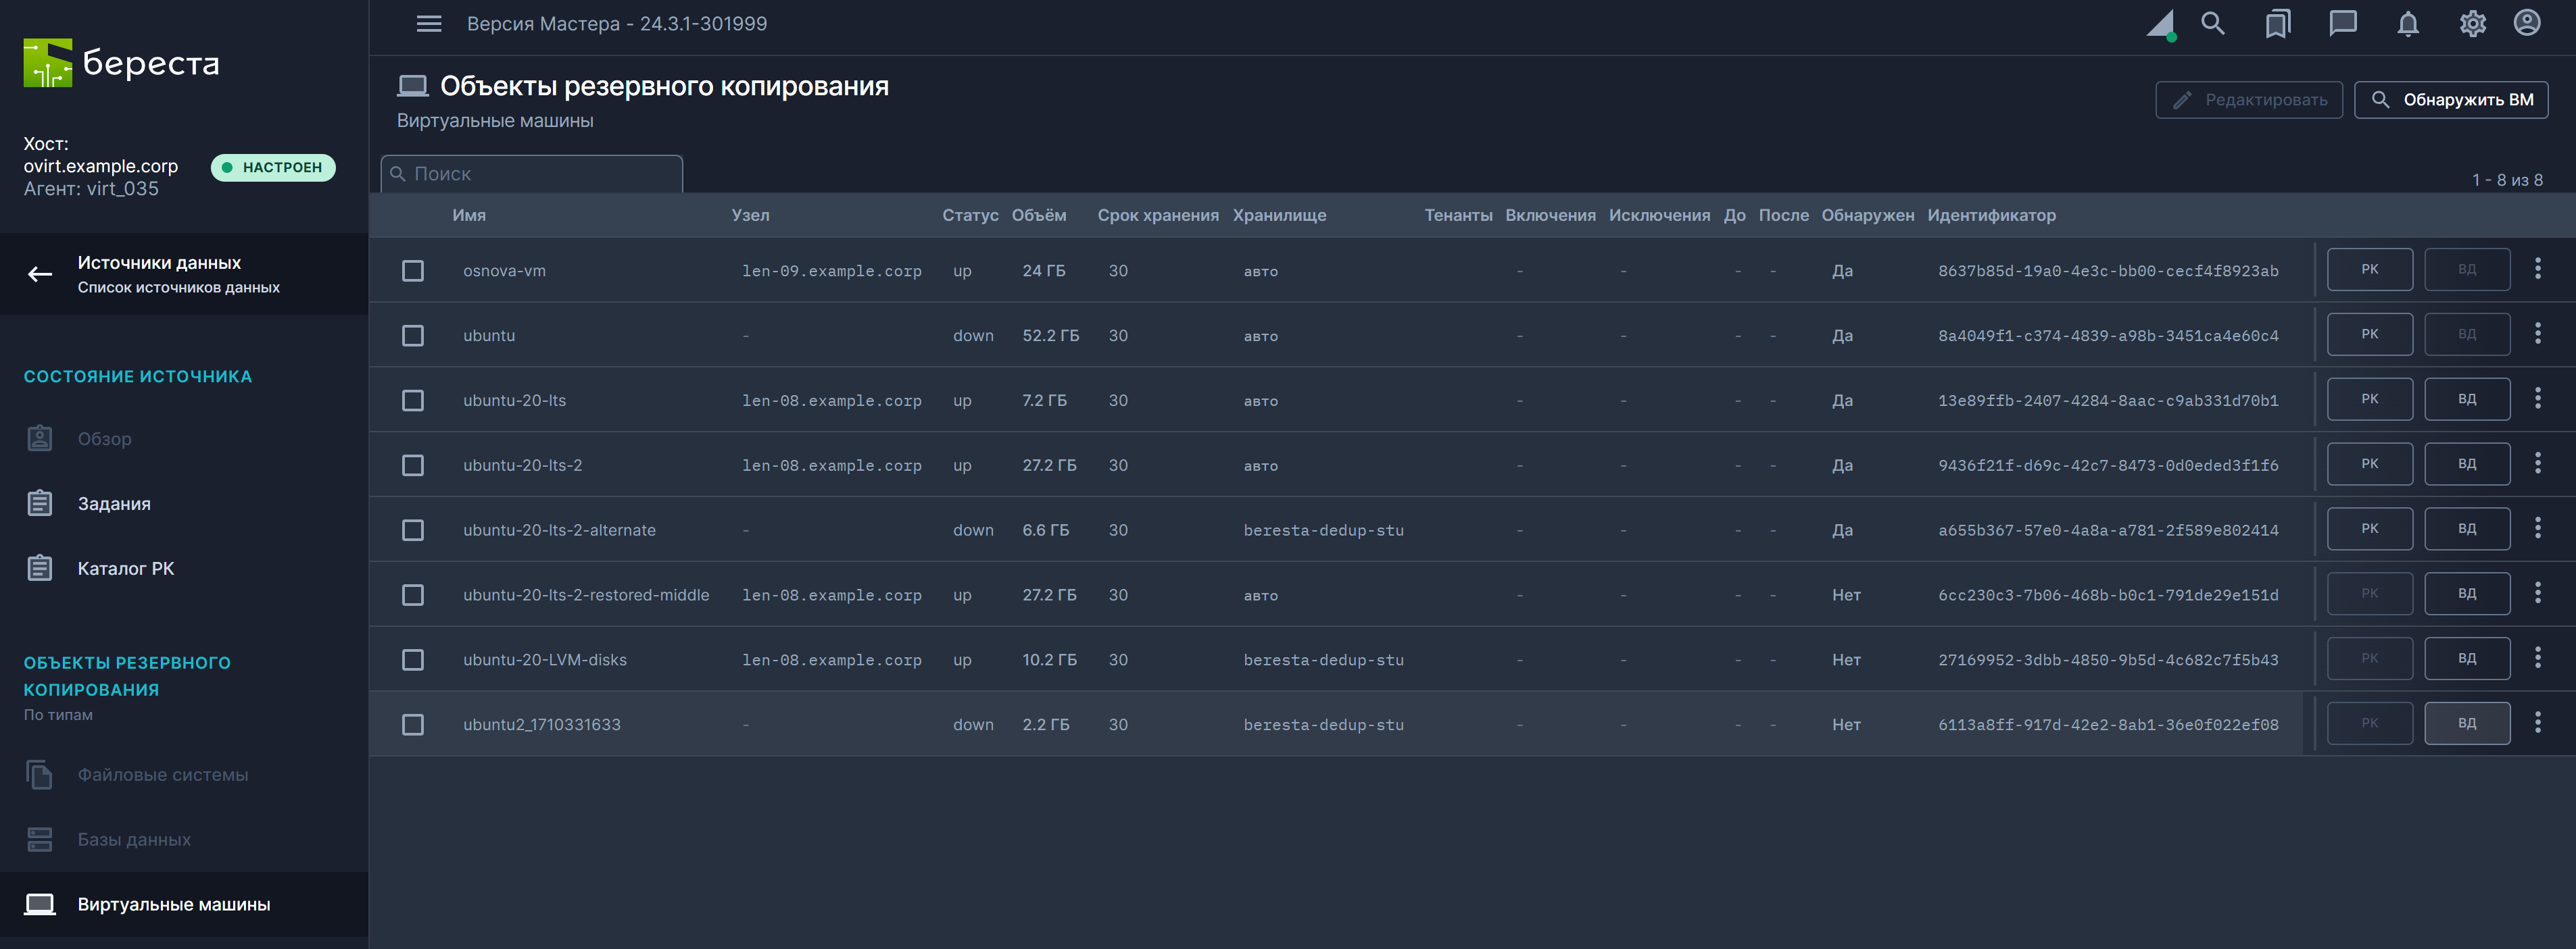Open settings gear in top bar
Image resolution: width=2576 pixels, height=949 pixels.
tap(2472, 24)
